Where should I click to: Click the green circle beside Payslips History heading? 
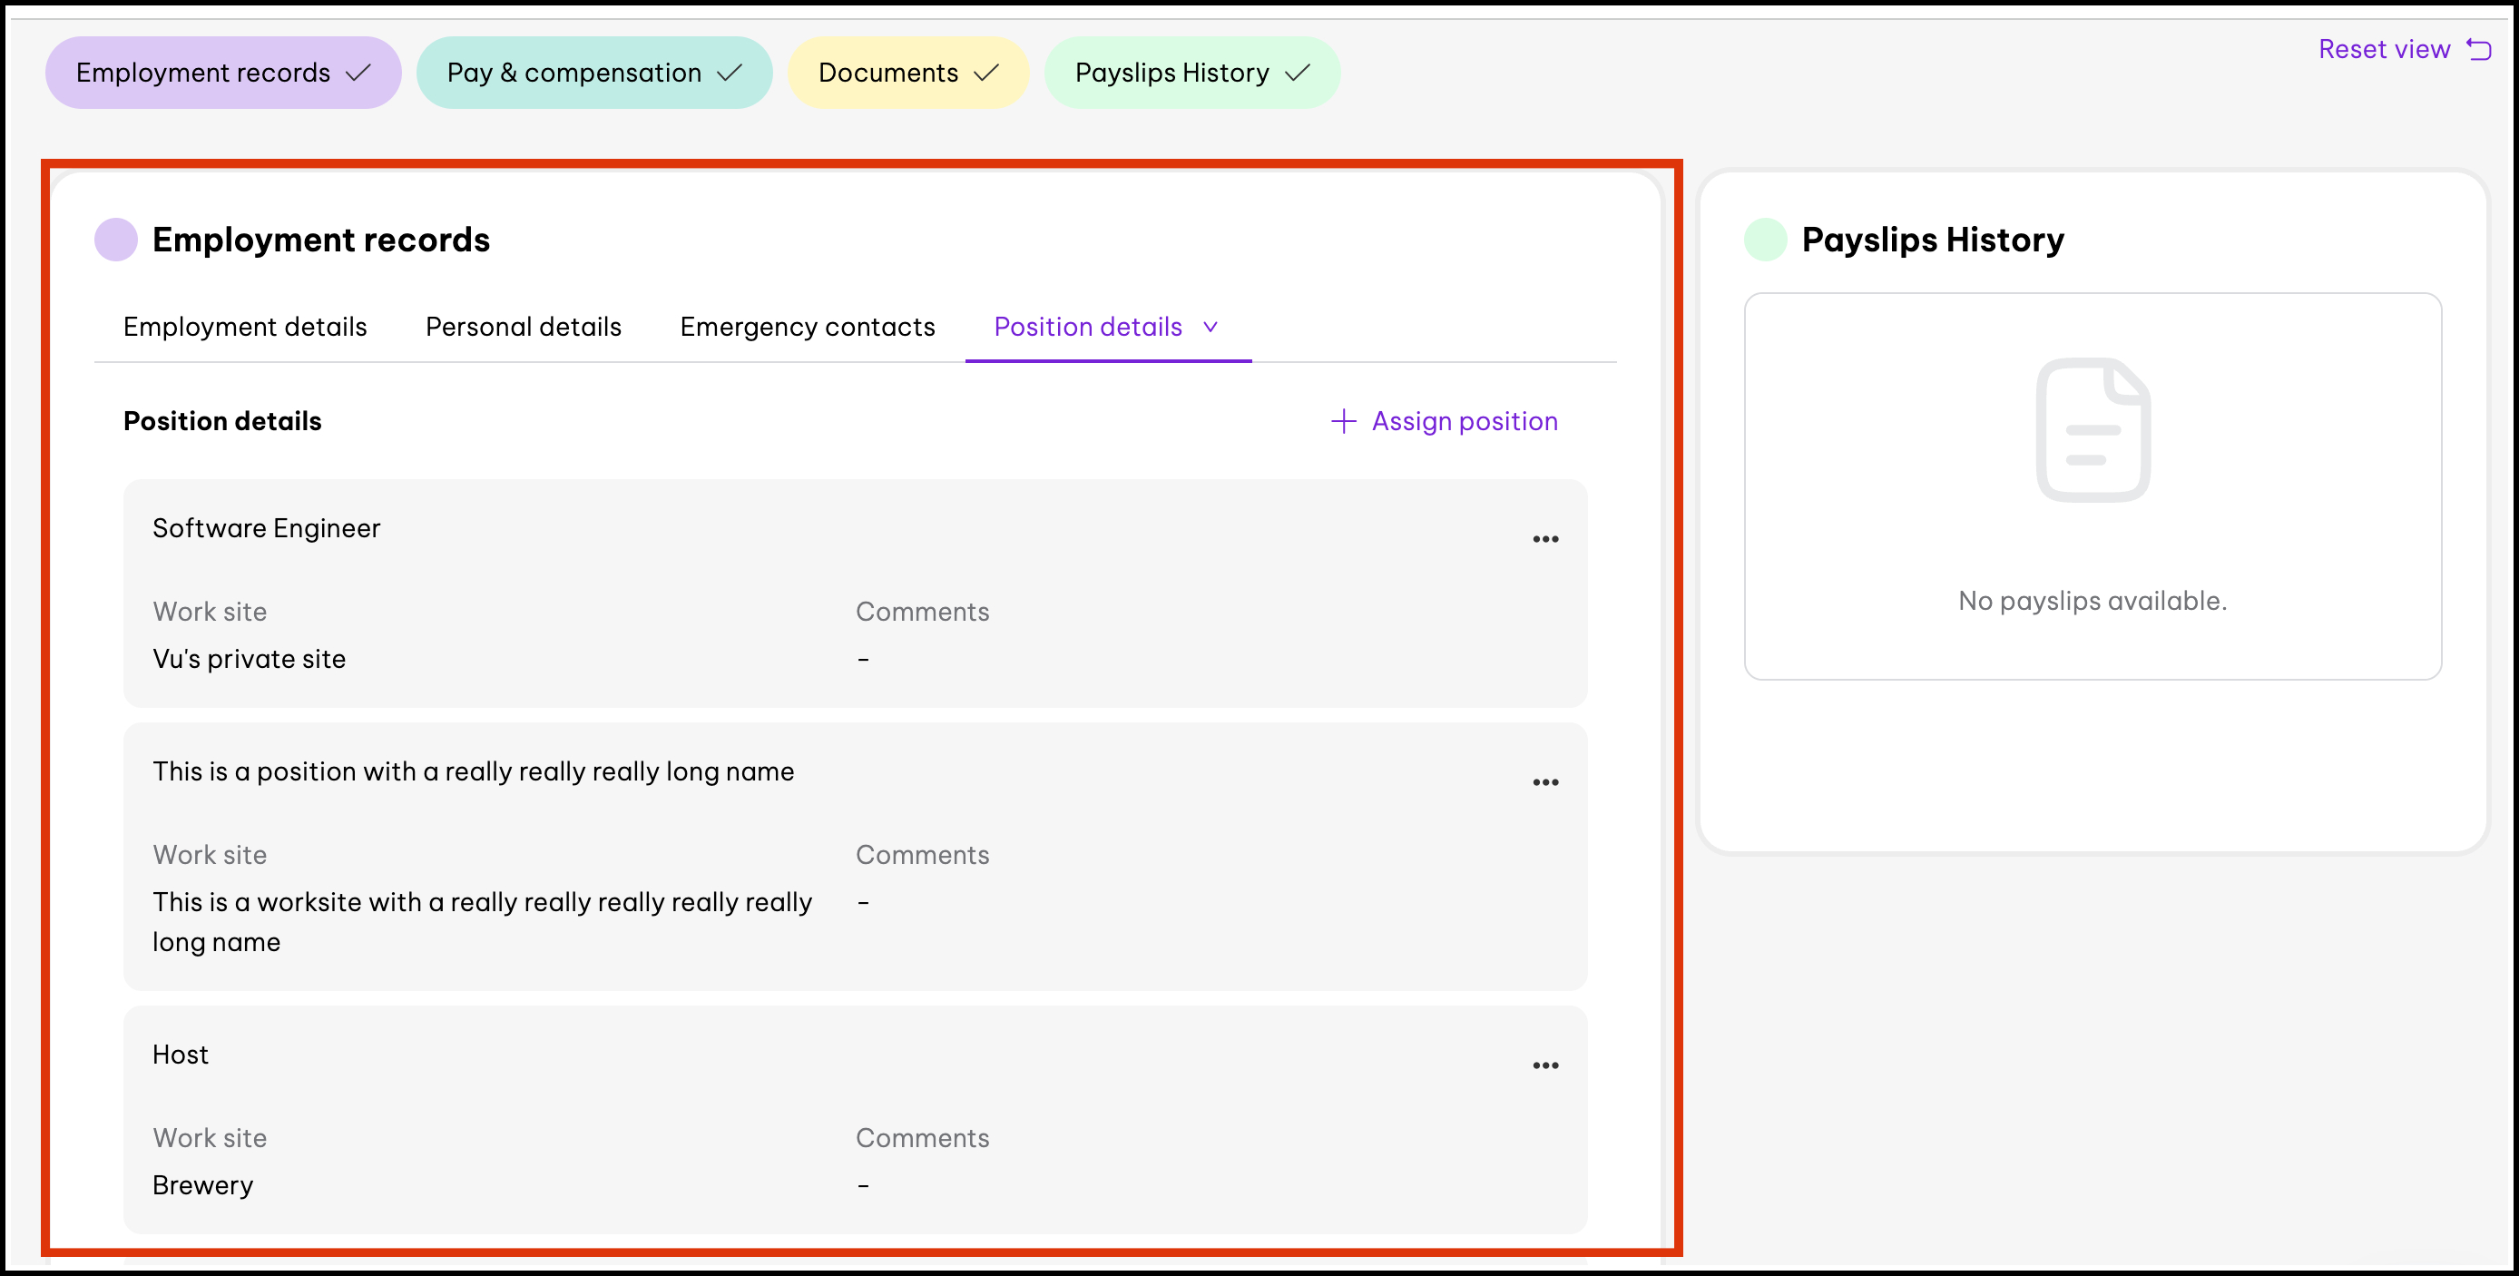1765,240
